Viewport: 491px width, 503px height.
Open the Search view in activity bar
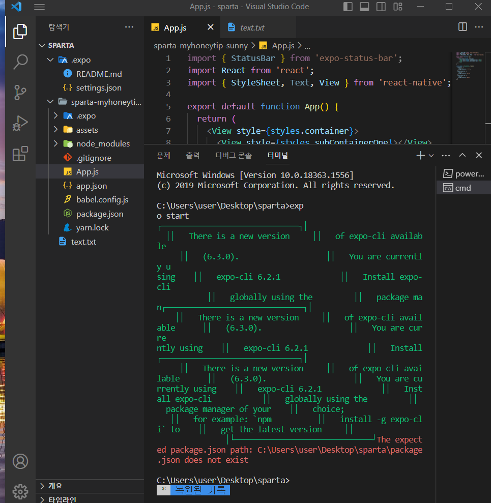(20, 62)
